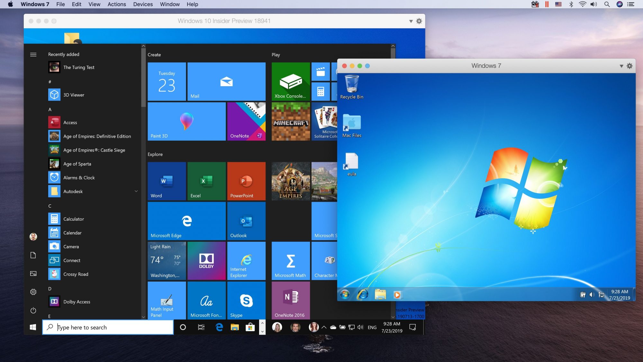
Task: Open Spotlight search in Mac menu bar
Action: point(607,4)
